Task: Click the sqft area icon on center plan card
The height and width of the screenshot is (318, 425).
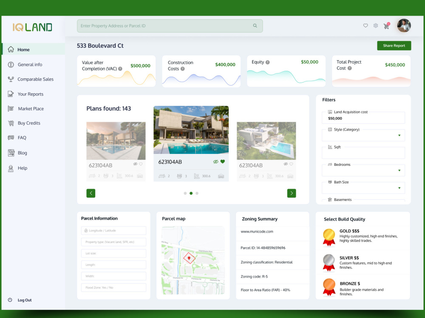Action: coord(197,176)
